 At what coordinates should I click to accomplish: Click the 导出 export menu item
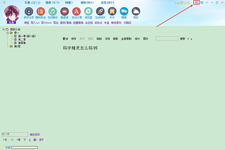(56, 23)
